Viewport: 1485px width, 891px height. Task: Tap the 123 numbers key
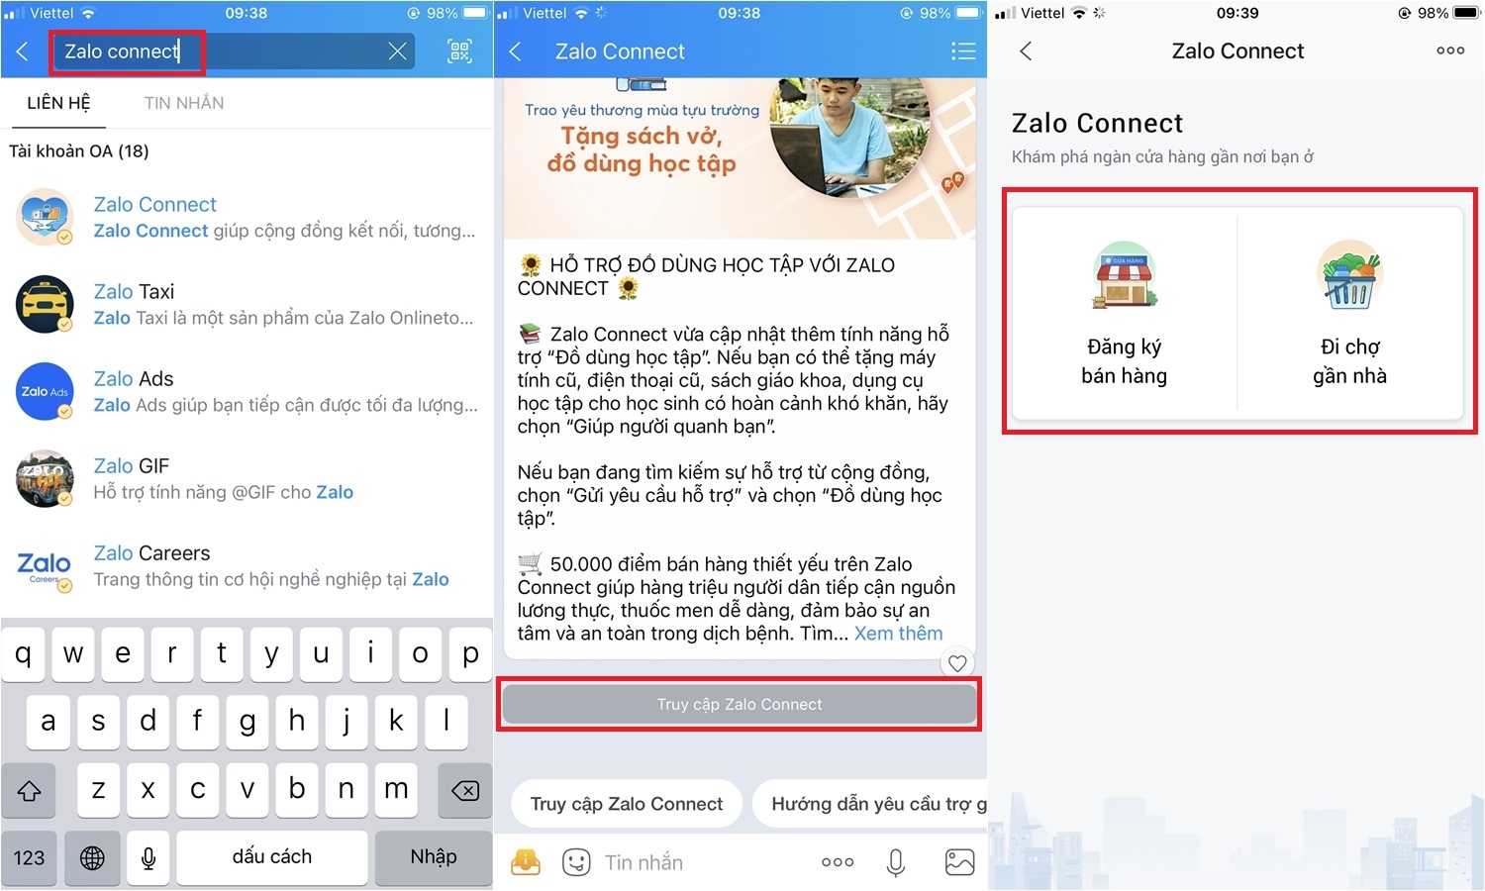tap(30, 857)
